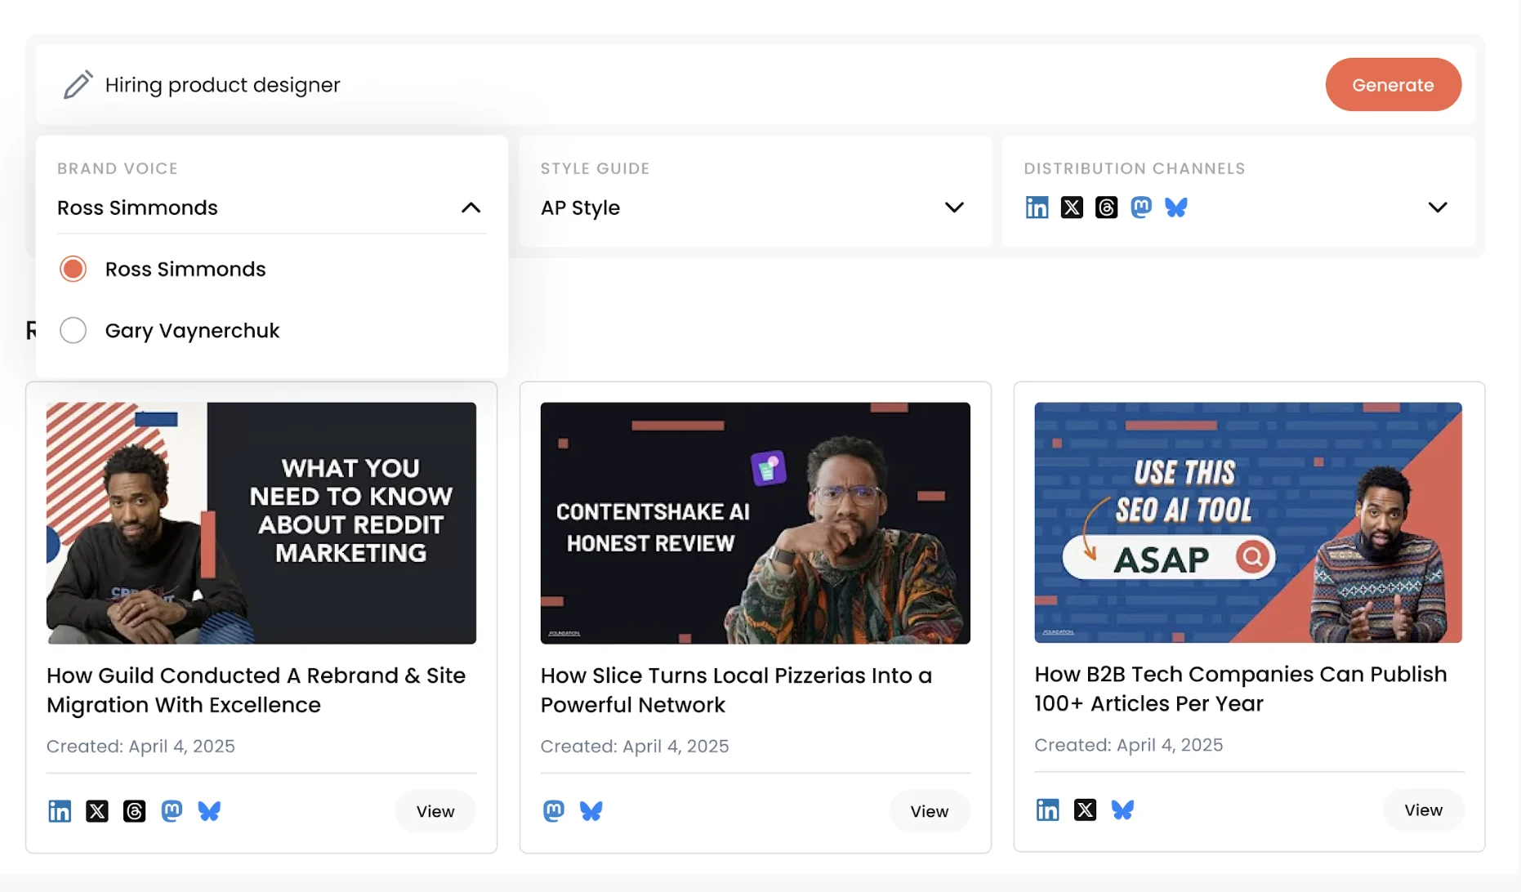Select the X icon under Distribution Channels
1521x892 pixels.
click(1071, 207)
